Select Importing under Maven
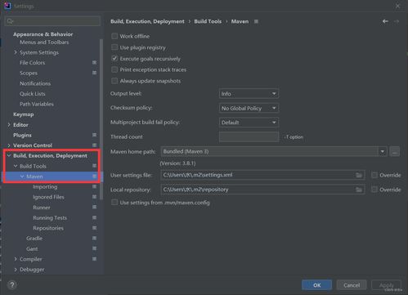The height and width of the screenshot is (295, 408). pyautogui.click(x=45, y=187)
